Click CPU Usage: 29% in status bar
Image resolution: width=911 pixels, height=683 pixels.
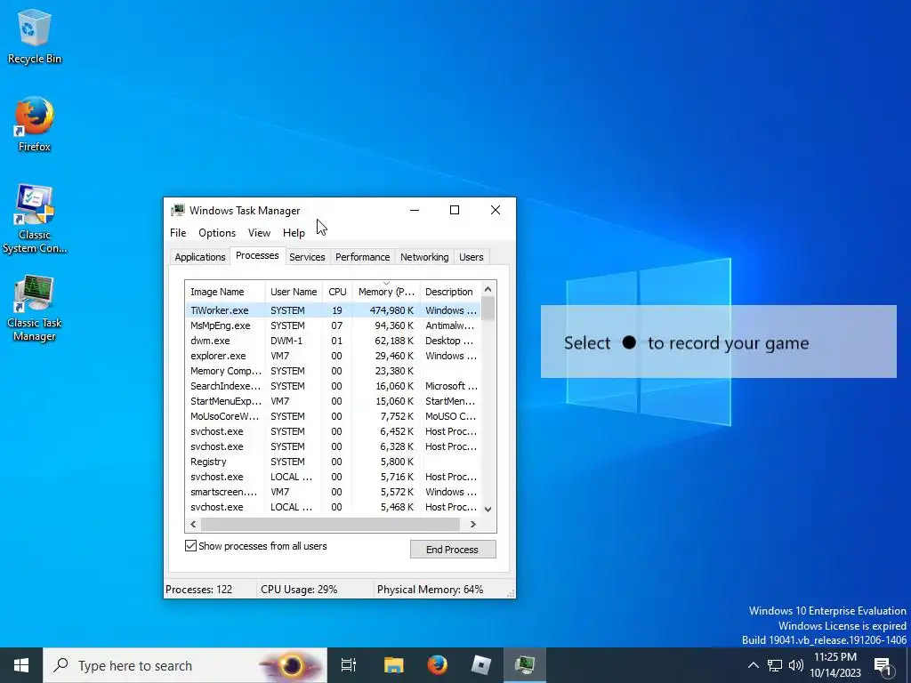299,589
